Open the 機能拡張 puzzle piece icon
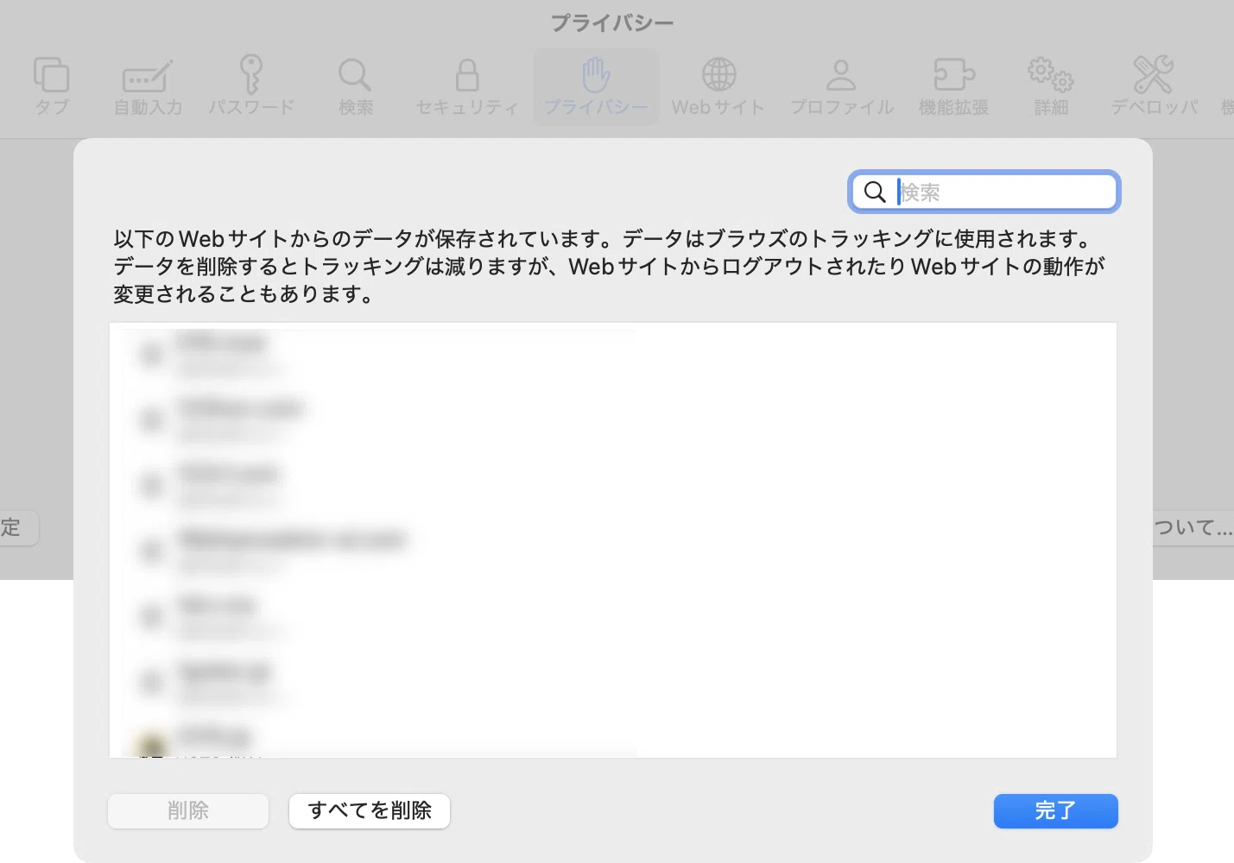 [x=954, y=75]
